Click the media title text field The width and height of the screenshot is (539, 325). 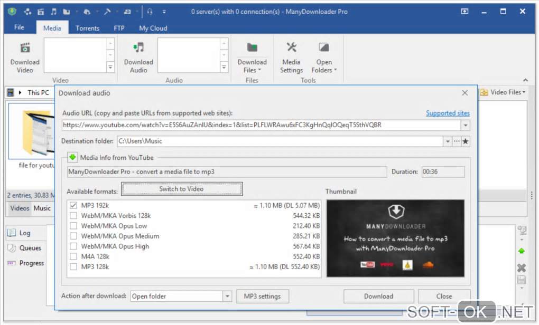[x=227, y=171]
